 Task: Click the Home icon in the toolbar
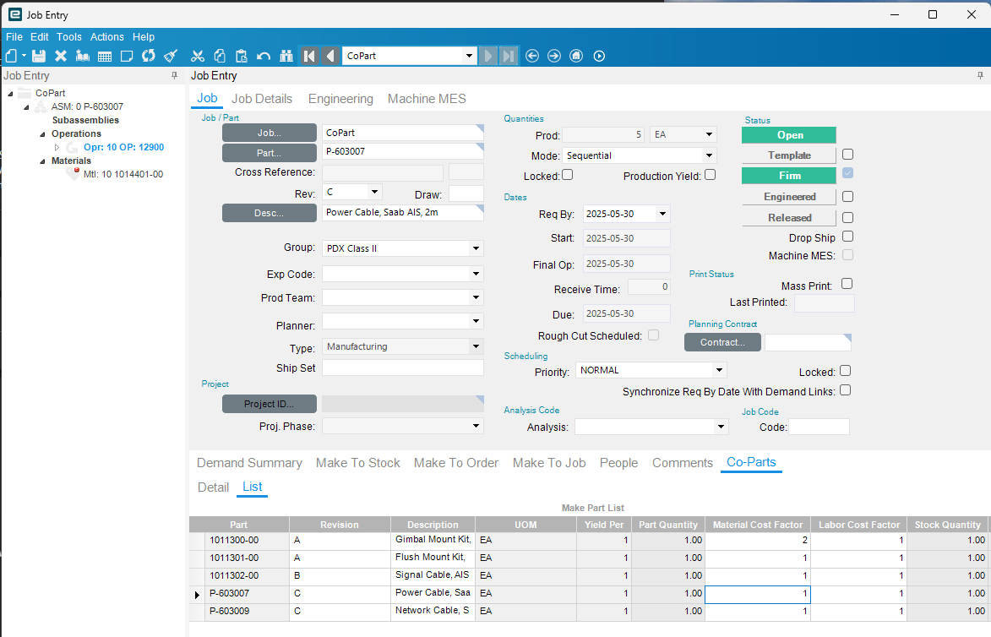576,57
